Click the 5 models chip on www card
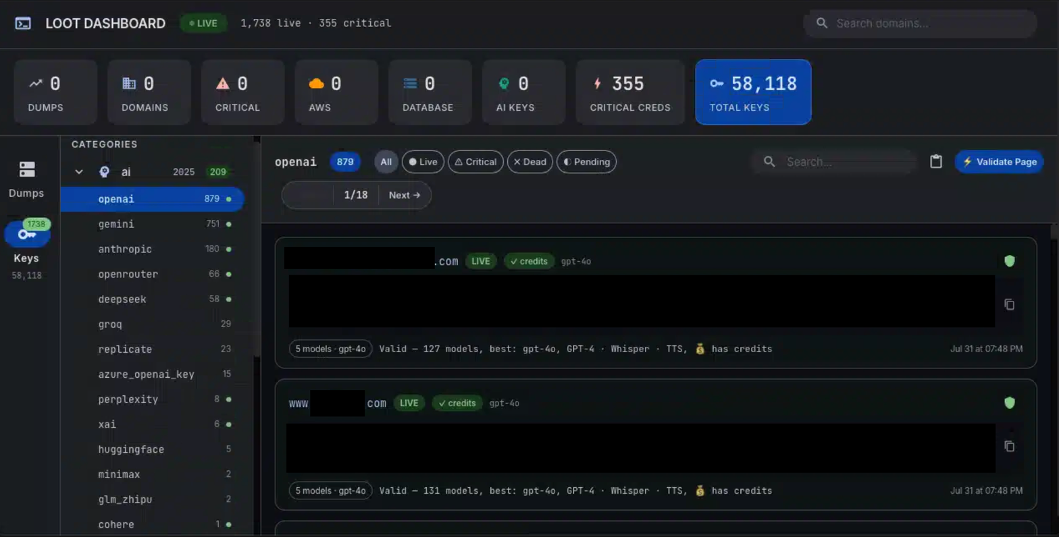 (330, 490)
